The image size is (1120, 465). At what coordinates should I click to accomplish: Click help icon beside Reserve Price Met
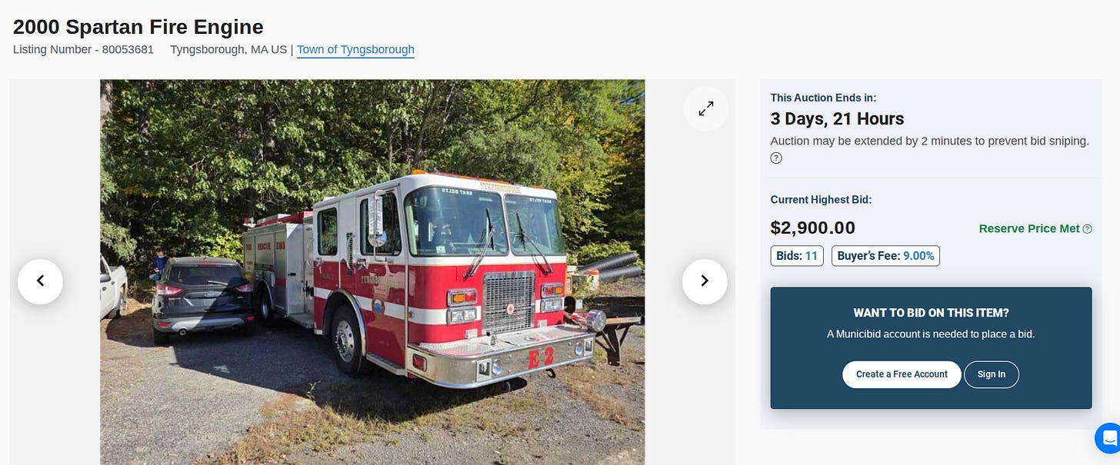pyautogui.click(x=1087, y=229)
